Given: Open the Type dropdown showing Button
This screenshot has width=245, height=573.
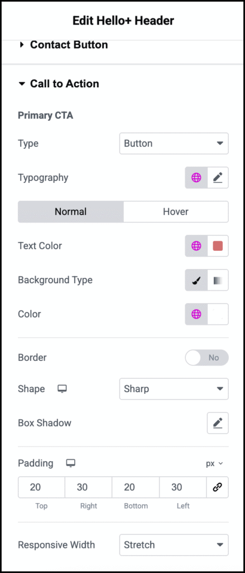Looking at the screenshot, I should [174, 143].
